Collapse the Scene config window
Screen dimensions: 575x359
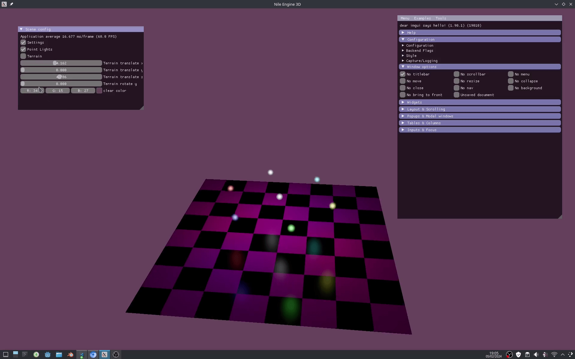pos(21,29)
